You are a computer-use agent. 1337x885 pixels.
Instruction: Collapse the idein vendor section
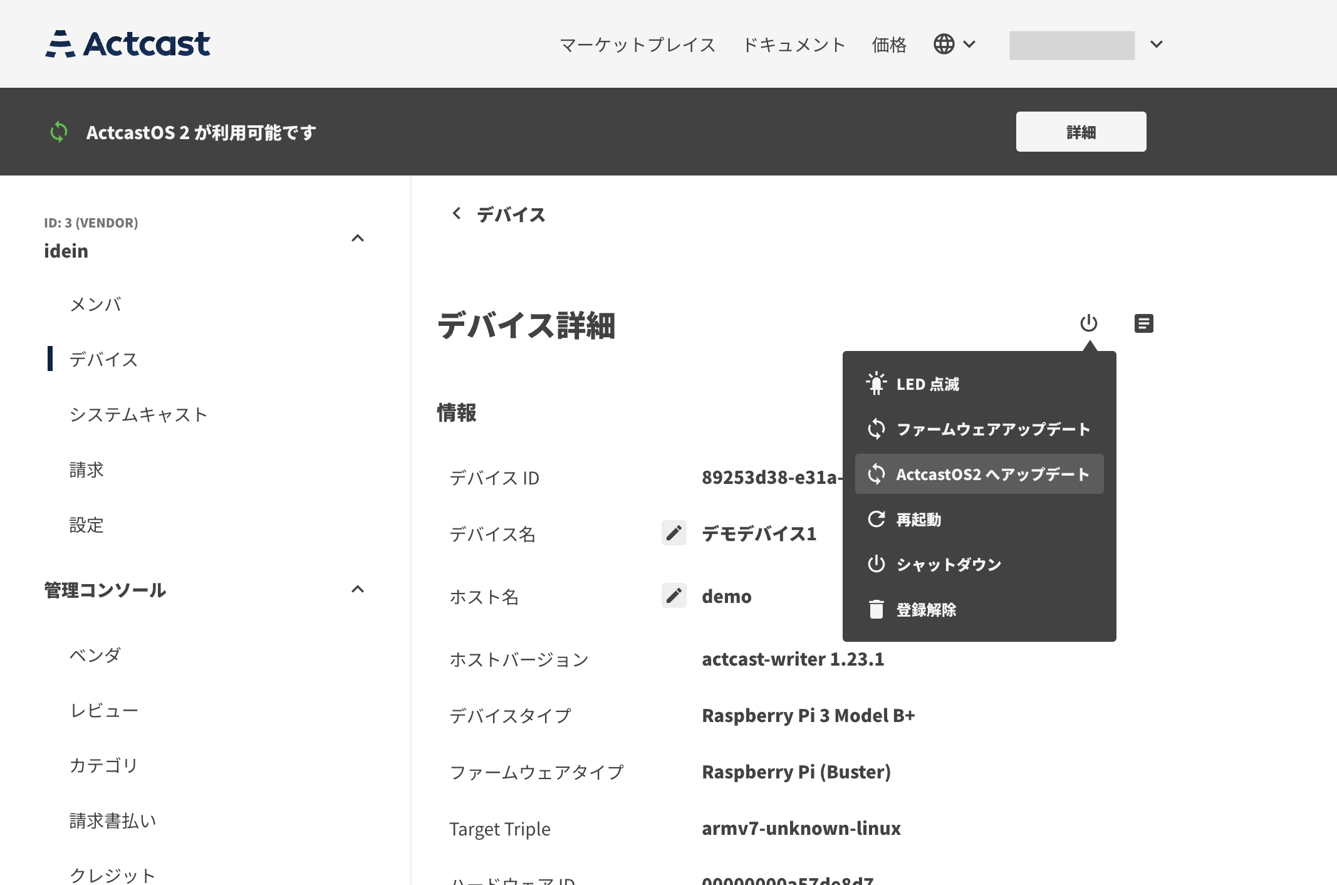(358, 238)
